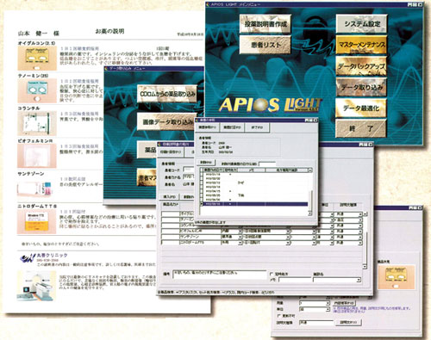
Task: Start データバックアップ from the main menu
Action: point(361,66)
